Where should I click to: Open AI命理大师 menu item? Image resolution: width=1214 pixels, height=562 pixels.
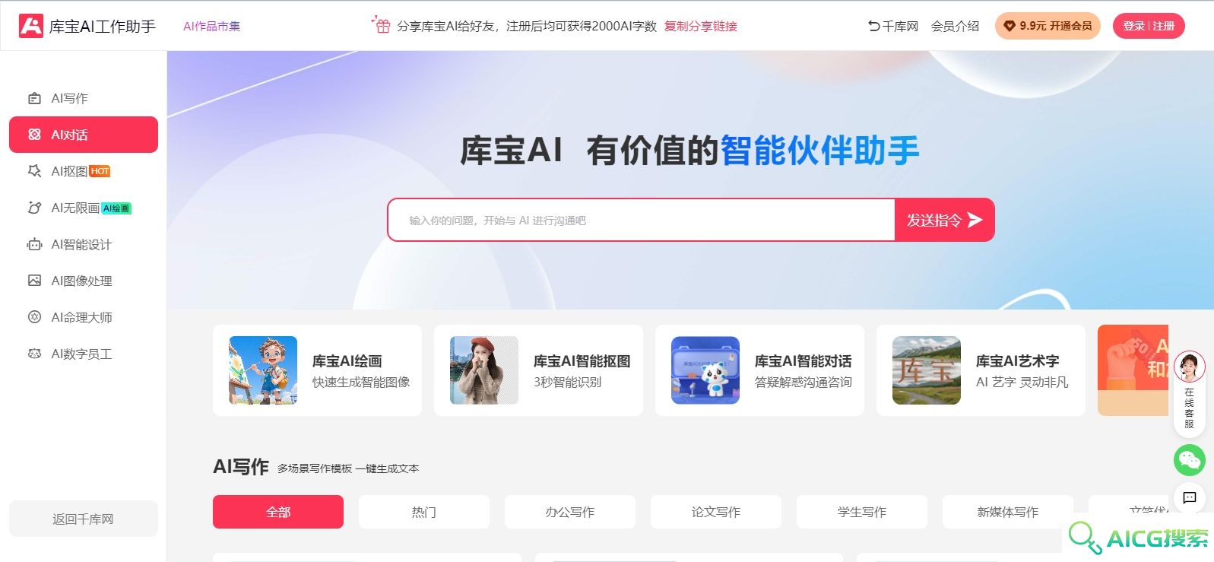tap(84, 317)
